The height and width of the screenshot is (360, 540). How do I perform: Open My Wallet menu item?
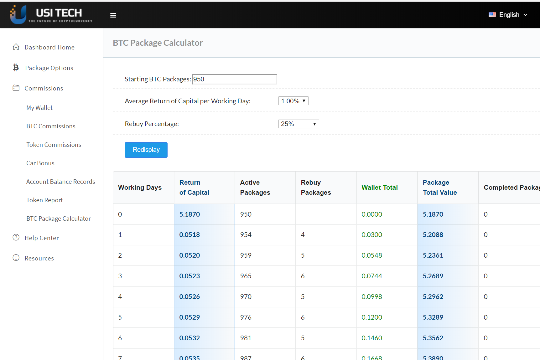39,108
